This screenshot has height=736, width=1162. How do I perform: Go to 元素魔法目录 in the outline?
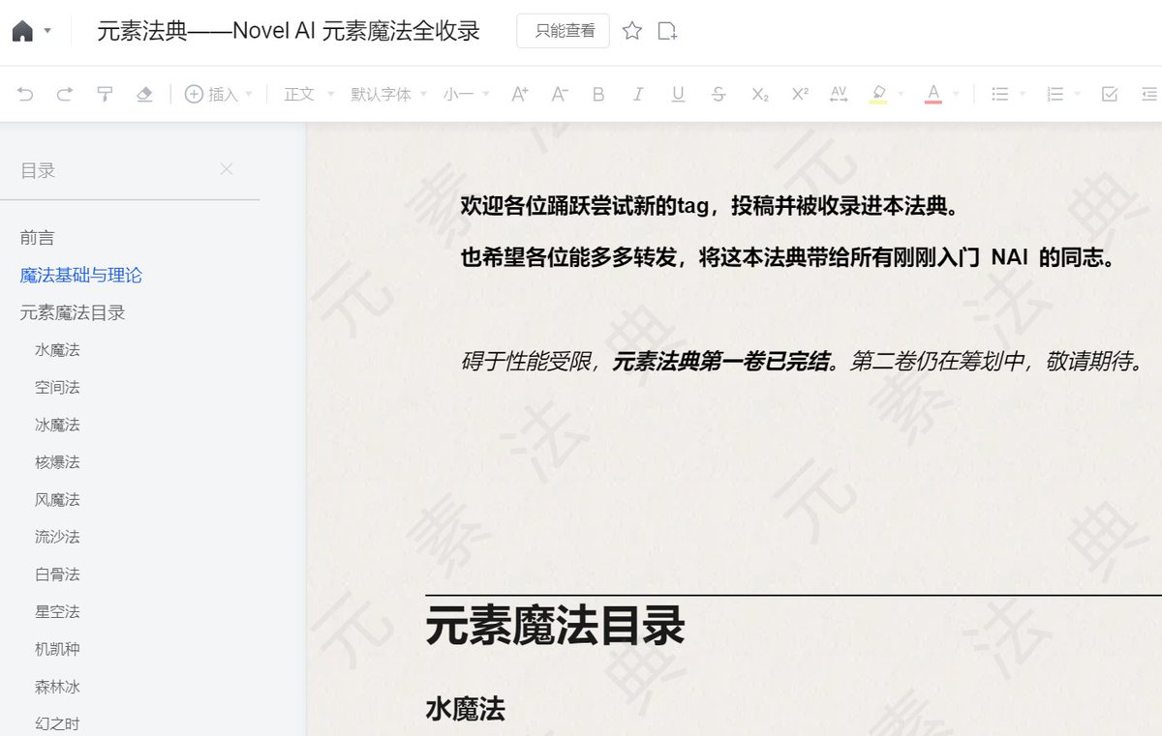pyautogui.click(x=73, y=312)
